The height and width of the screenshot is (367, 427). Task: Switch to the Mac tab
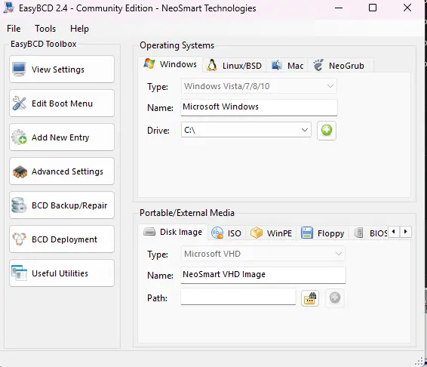pos(287,66)
